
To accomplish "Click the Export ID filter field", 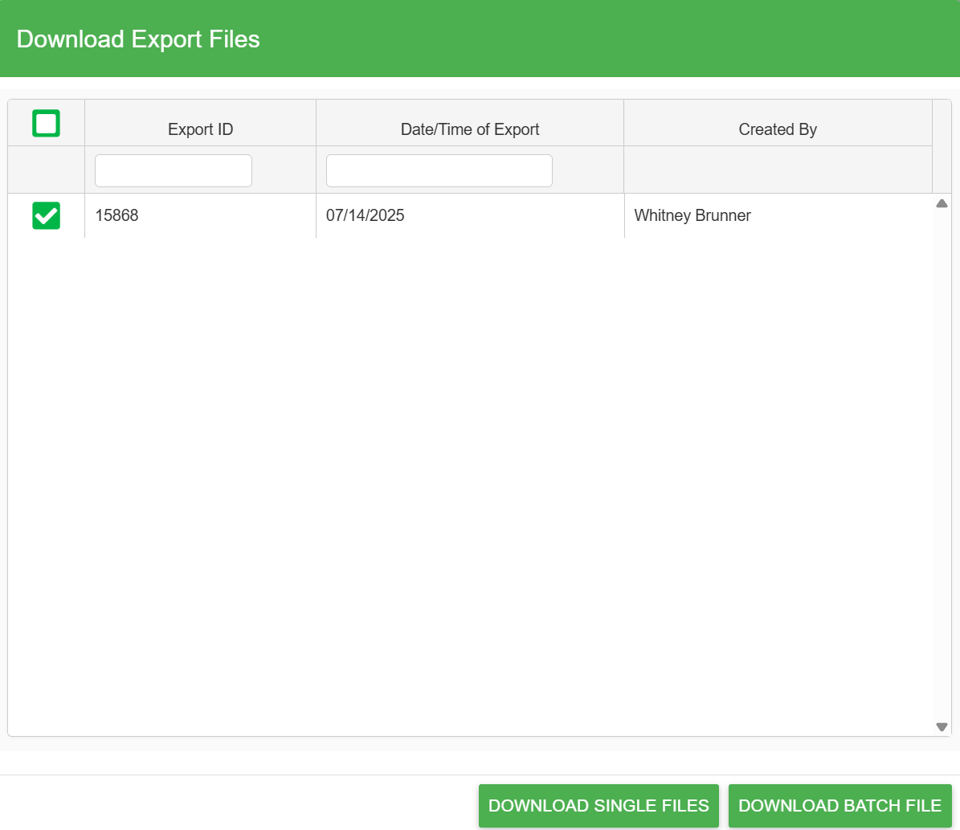I will tap(174, 170).
